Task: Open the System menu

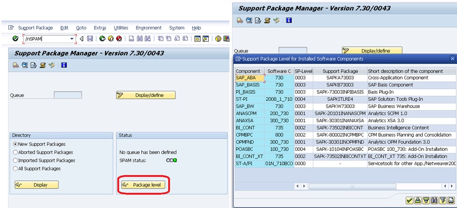Action: point(176,28)
